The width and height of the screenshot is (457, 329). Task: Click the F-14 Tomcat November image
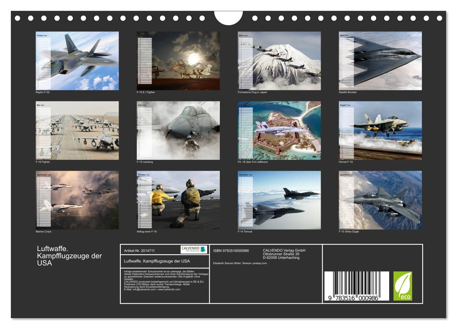(279, 200)
